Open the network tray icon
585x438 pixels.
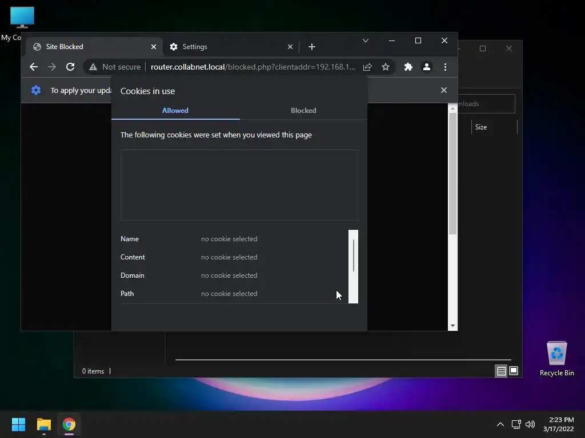516,424
